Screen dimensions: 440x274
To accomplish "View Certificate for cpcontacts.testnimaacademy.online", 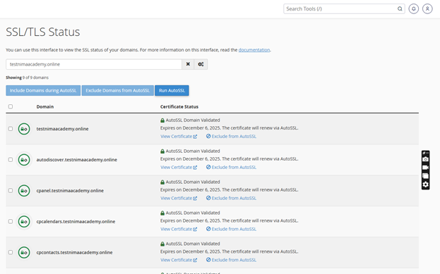I will point(179,260).
